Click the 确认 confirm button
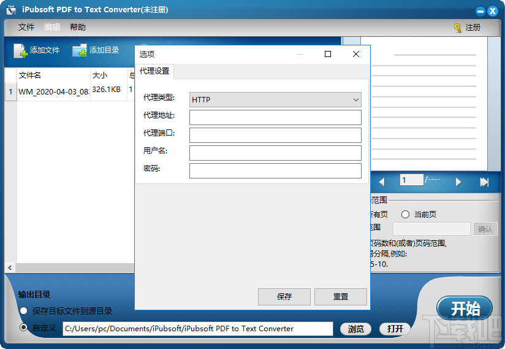The height and width of the screenshot is (349, 505). click(485, 229)
